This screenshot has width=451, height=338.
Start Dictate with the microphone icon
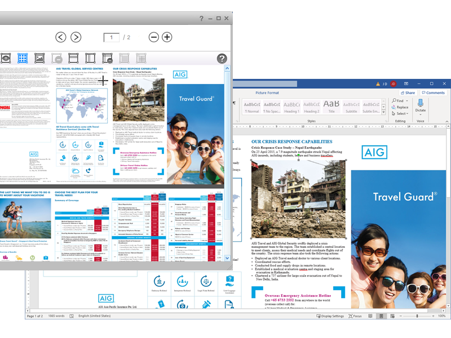click(420, 103)
